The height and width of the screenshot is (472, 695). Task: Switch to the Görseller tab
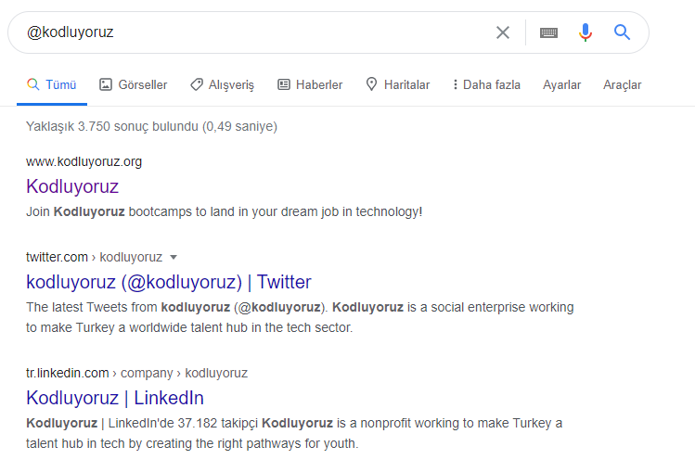pos(133,84)
